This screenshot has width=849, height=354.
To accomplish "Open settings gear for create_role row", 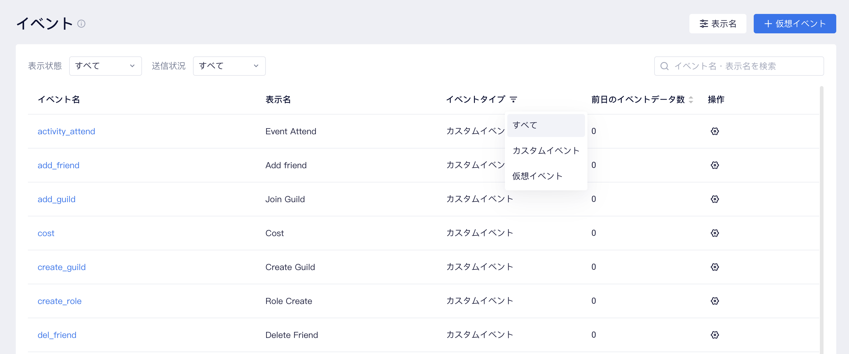I will (715, 301).
